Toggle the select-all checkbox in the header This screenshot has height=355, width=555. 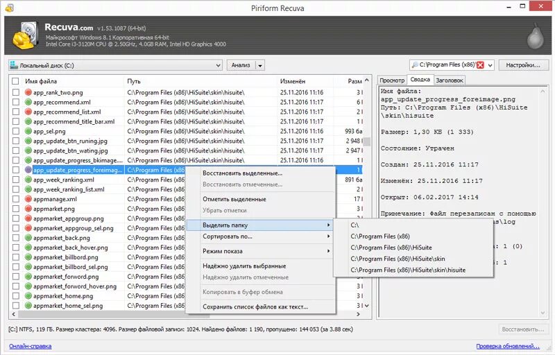pos(15,81)
